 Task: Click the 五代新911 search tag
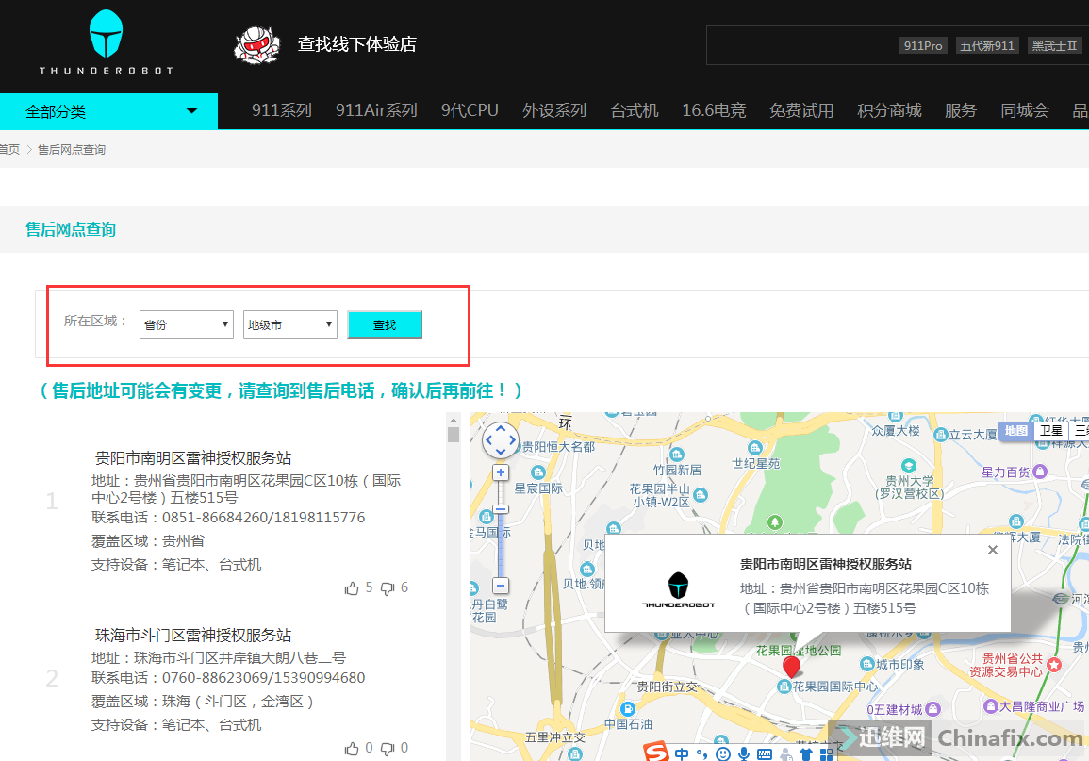point(987,46)
